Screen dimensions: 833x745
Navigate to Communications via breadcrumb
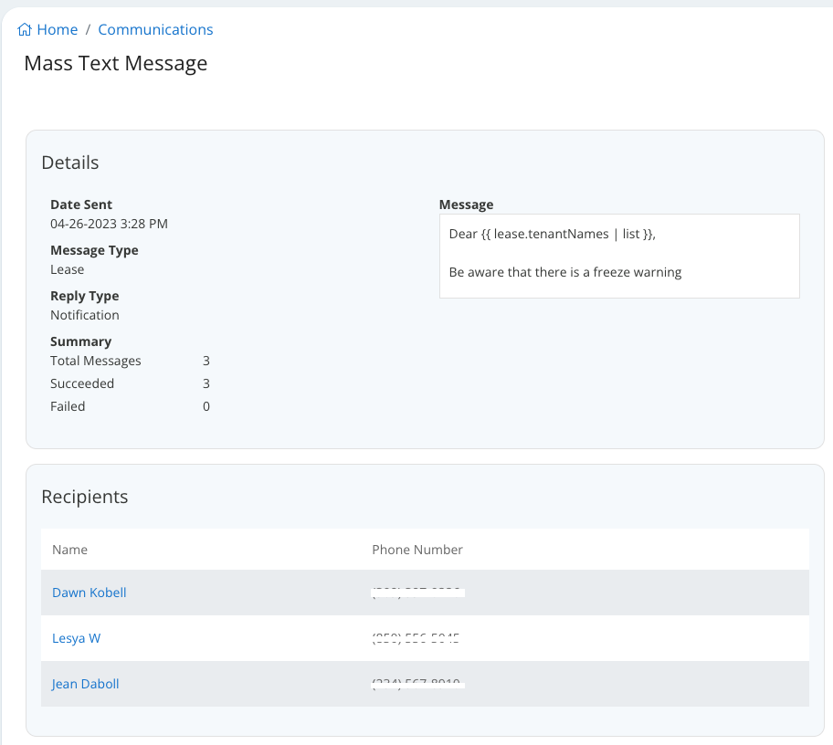(x=155, y=29)
